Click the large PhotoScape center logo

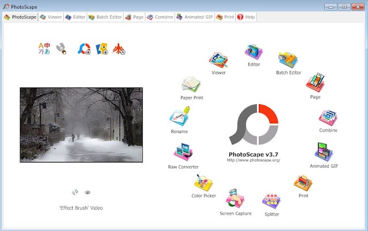[x=254, y=124]
